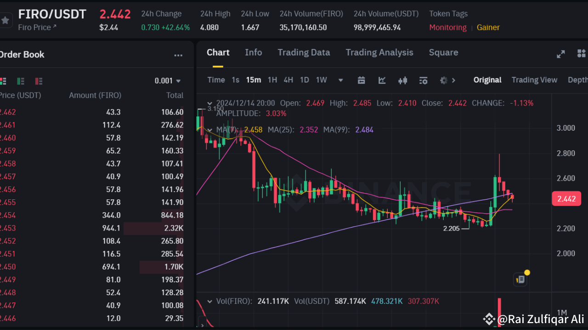Click the 24h High value 4.080
Image resolution: width=588 pixels, height=330 pixels.
point(209,27)
